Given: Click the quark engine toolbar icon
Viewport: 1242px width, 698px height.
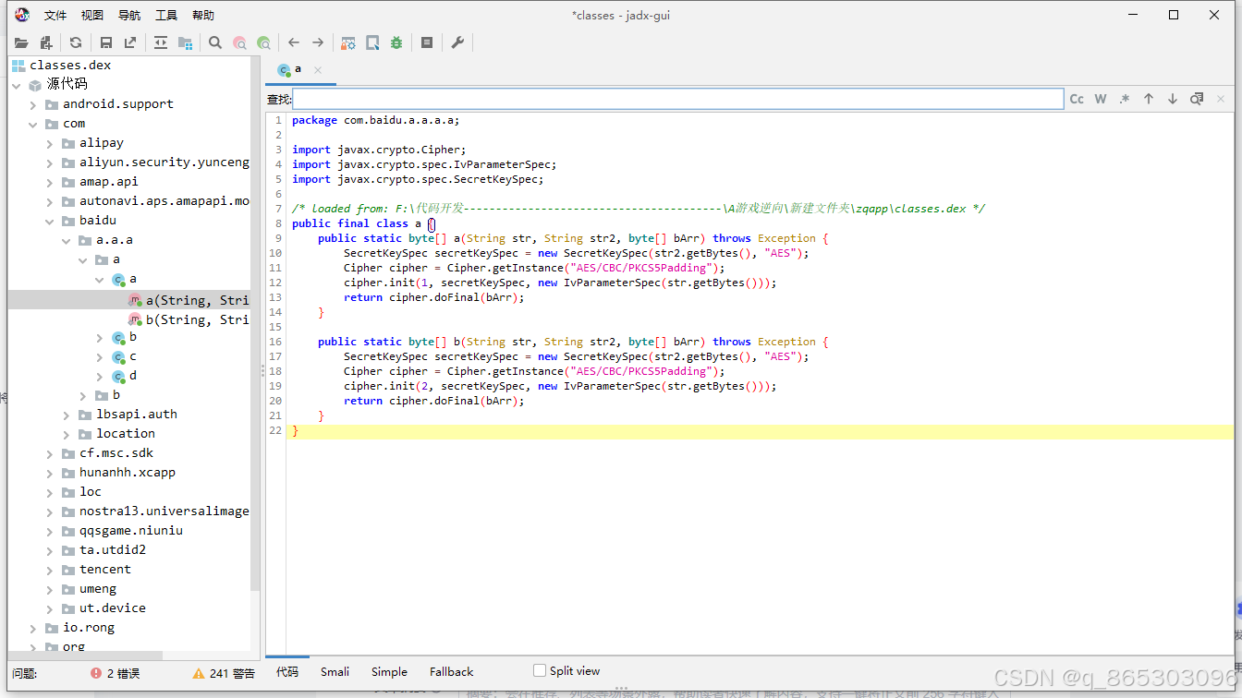Looking at the screenshot, I should click(372, 42).
